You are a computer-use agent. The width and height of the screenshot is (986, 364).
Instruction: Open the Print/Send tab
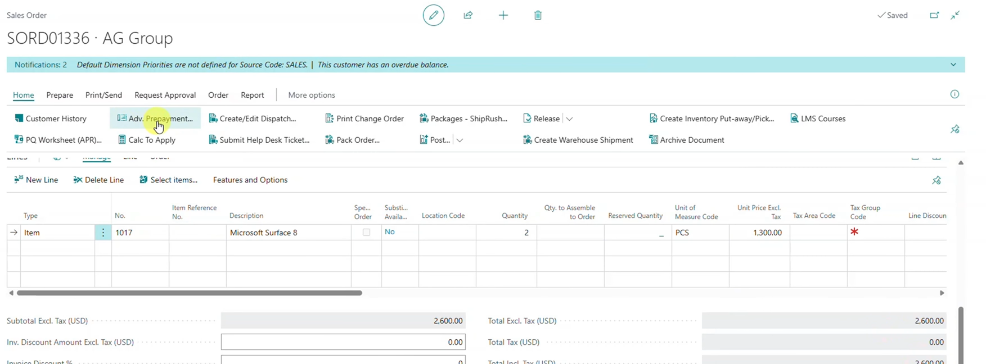(103, 95)
